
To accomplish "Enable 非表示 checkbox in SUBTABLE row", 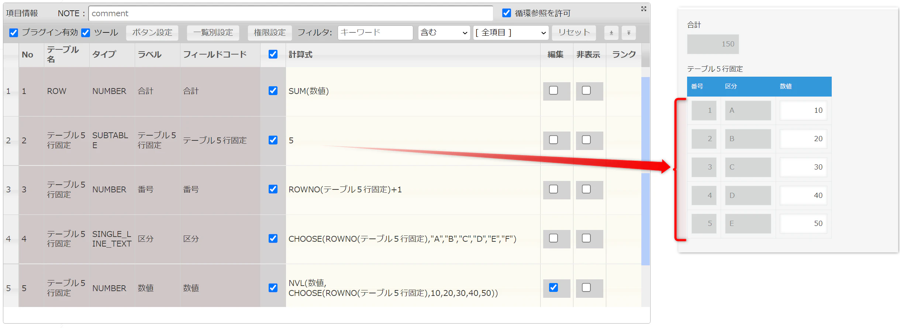I will [586, 140].
